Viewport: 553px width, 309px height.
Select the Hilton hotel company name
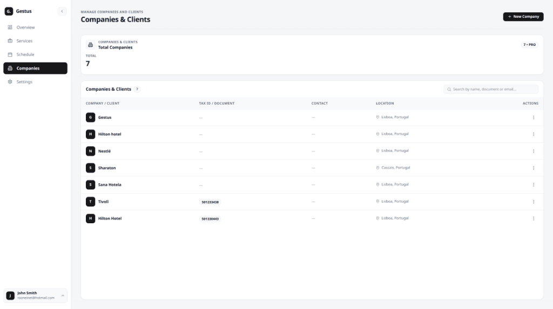coord(110,134)
